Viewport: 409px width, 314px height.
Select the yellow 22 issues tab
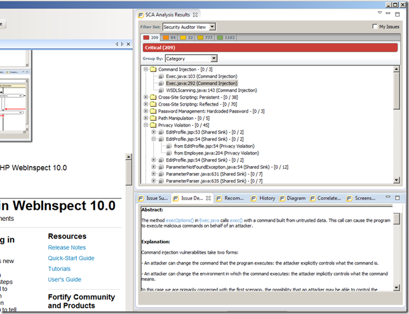(187, 38)
